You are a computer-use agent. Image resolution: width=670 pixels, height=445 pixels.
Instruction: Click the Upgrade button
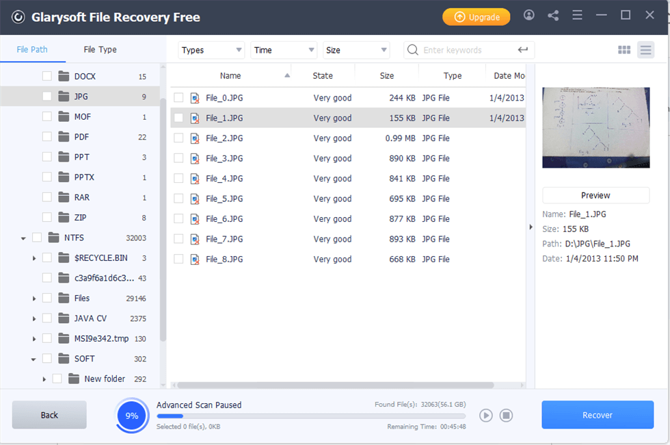(476, 17)
